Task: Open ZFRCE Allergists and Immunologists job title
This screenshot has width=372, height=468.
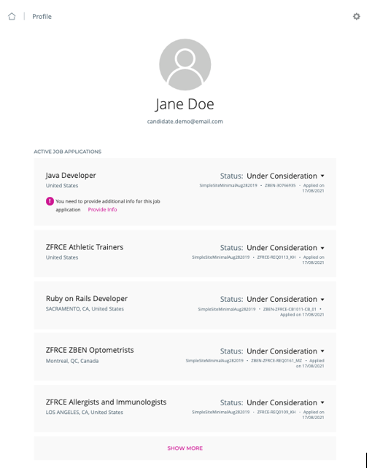Action: click(x=106, y=402)
